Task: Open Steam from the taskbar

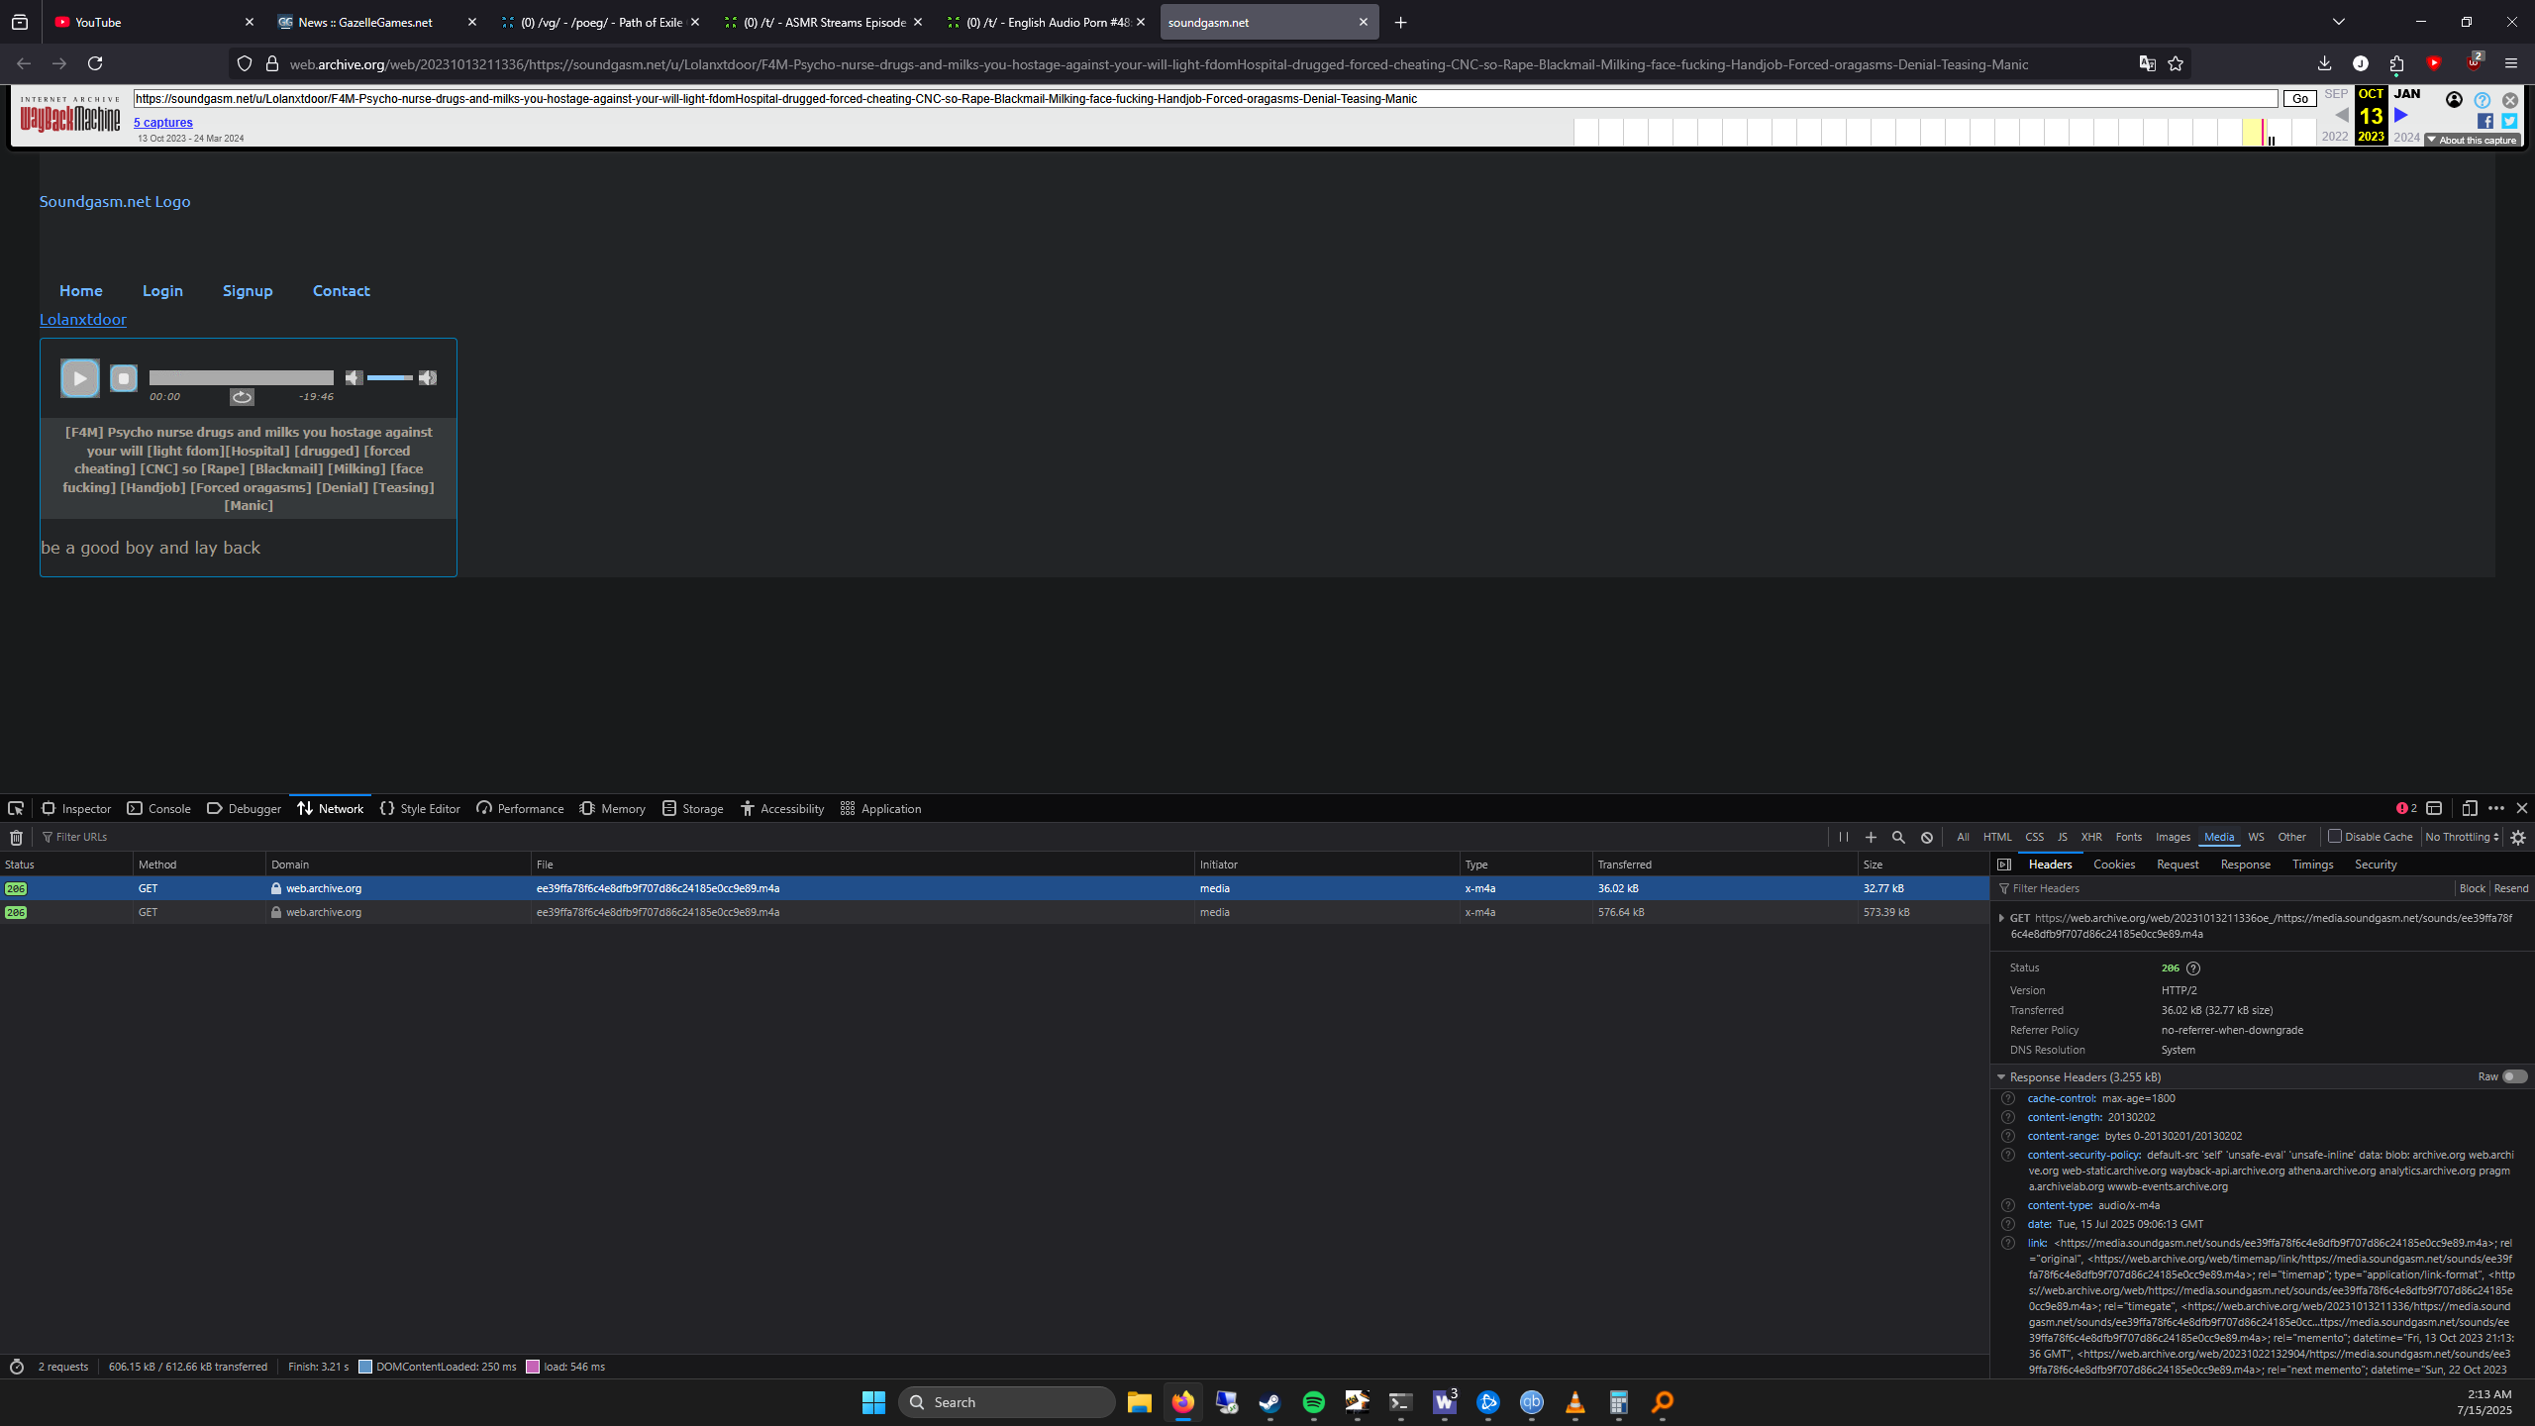Action: pos(1269,1402)
